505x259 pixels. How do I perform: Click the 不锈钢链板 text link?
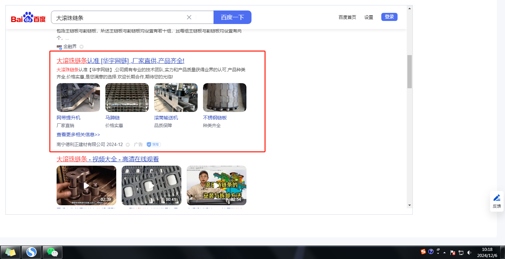coord(215,118)
